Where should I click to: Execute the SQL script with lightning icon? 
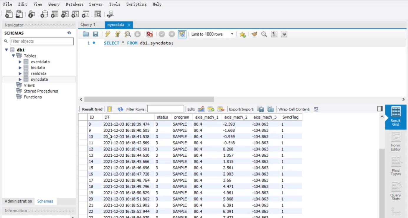tap(108, 34)
